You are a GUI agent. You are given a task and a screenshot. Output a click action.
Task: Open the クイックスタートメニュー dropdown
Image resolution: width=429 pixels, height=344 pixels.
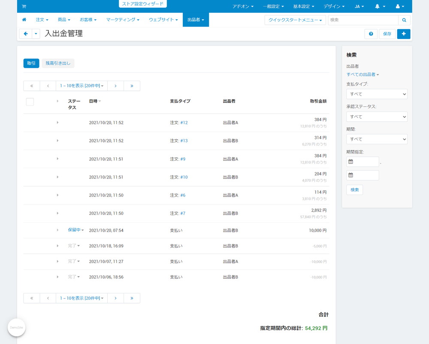click(295, 20)
